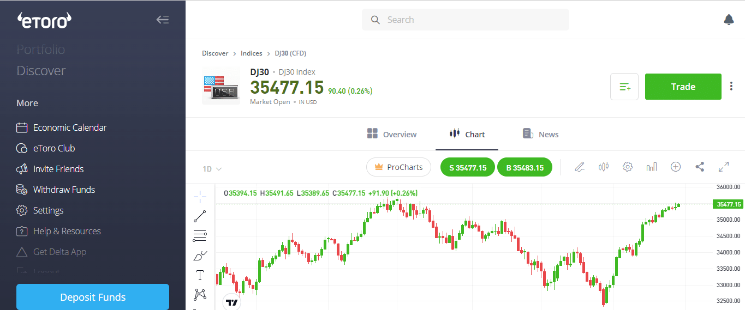Open the compare/add instrument plus menu

pyautogui.click(x=676, y=167)
